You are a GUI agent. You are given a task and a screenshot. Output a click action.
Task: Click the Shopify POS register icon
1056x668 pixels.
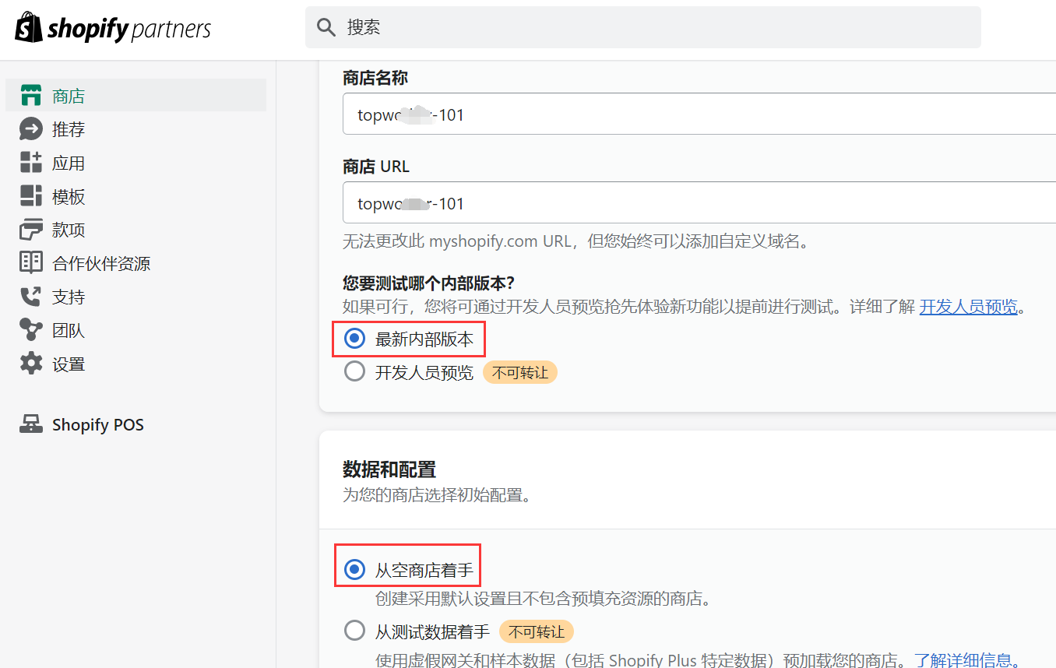[30, 424]
